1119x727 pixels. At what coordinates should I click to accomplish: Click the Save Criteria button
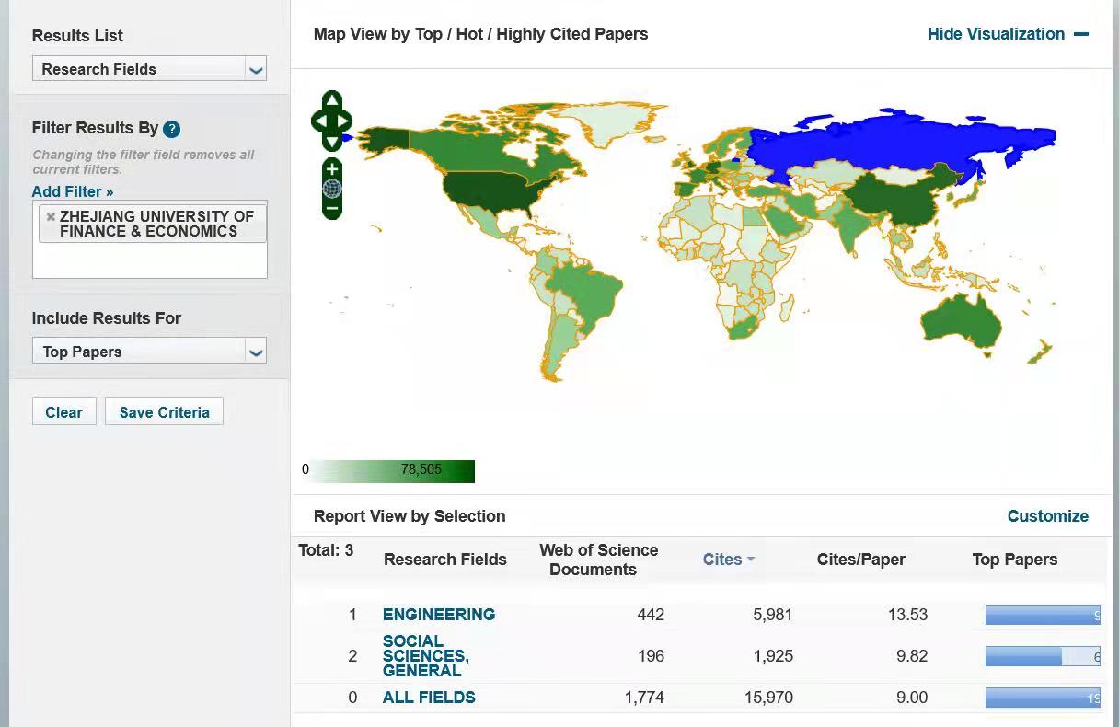(x=164, y=412)
